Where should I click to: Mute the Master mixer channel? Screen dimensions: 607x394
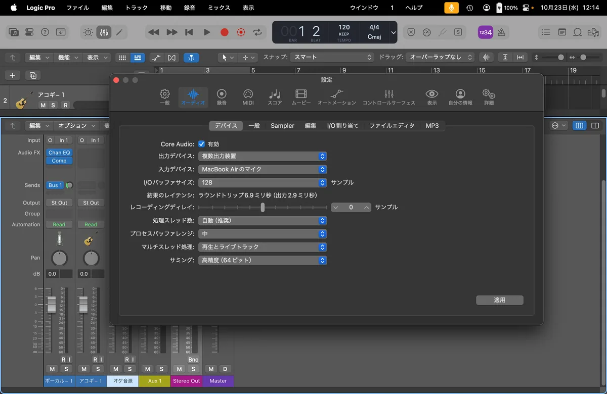pyautogui.click(x=211, y=369)
